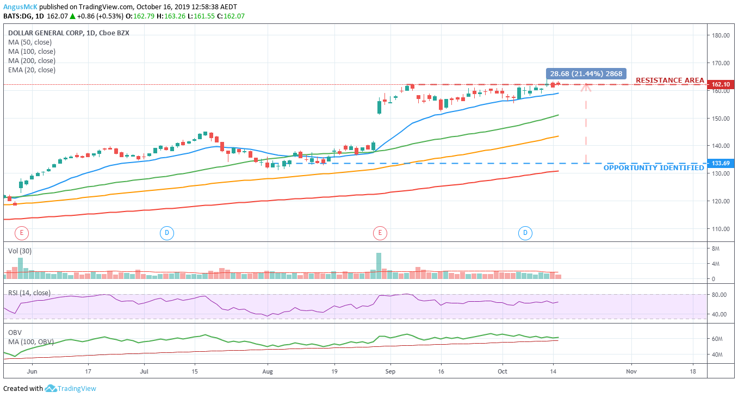Click the 8M volume axis label
This screenshot has height=398, width=738.
[x=716, y=249]
